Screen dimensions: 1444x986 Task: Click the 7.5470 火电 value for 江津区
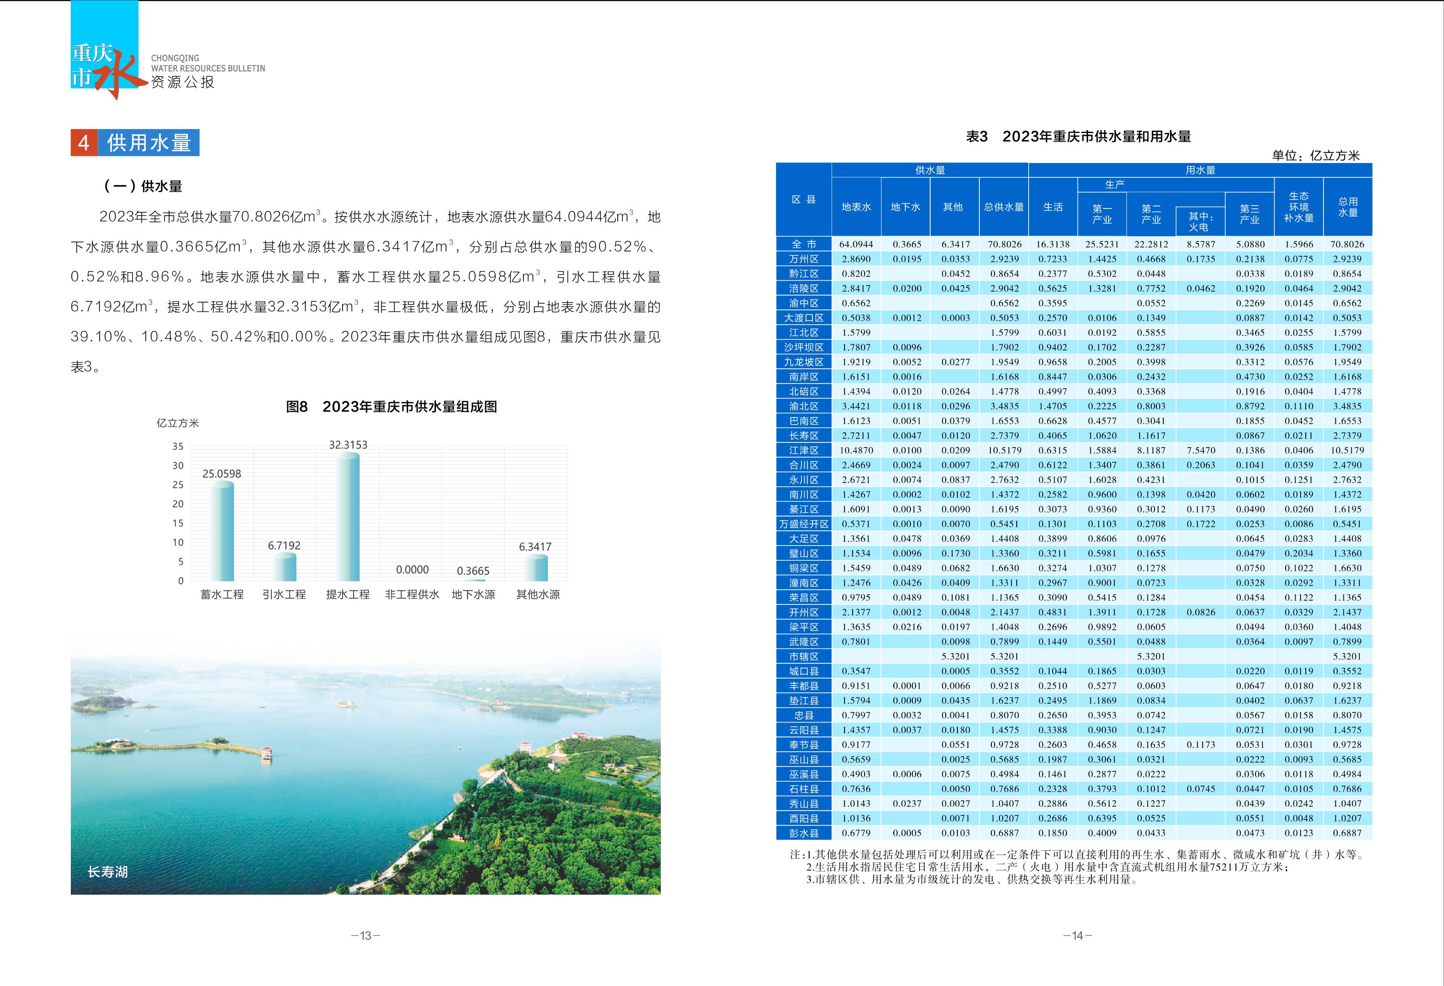[1200, 450]
